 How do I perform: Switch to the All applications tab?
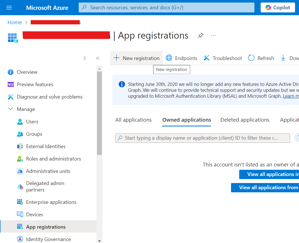click(133, 120)
